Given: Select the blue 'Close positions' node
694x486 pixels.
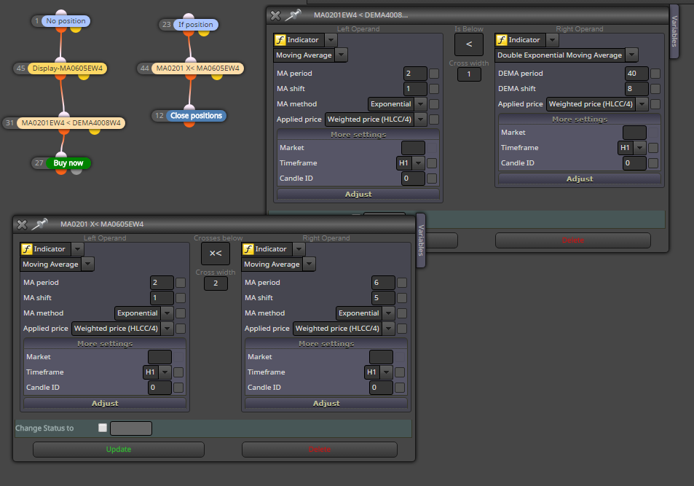Looking at the screenshot, I should point(196,116).
